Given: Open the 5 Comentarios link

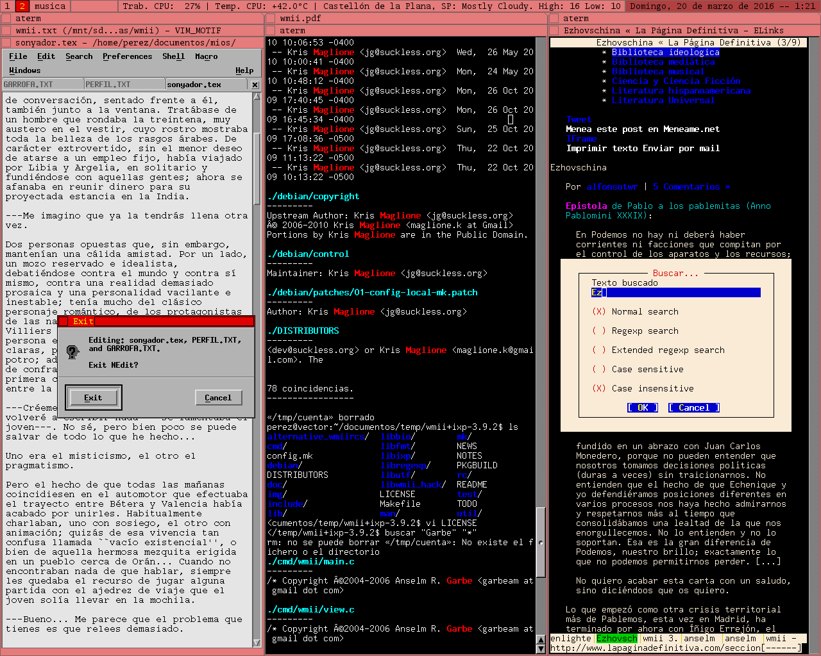Looking at the screenshot, I should (691, 186).
